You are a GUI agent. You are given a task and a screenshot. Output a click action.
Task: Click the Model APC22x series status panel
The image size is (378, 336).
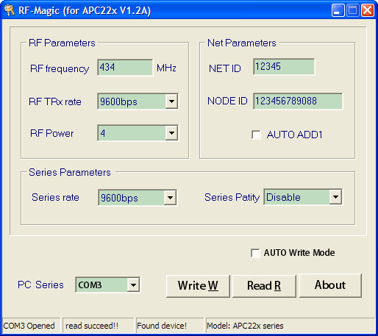tap(290, 326)
